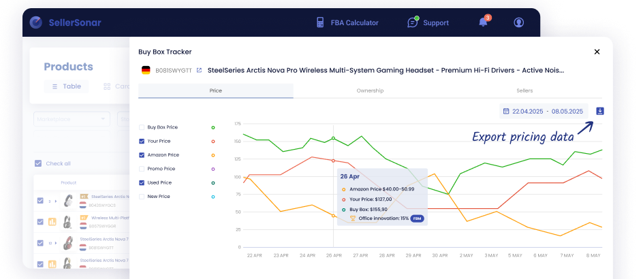Click the Amazon Price orange legend dot

click(213, 155)
